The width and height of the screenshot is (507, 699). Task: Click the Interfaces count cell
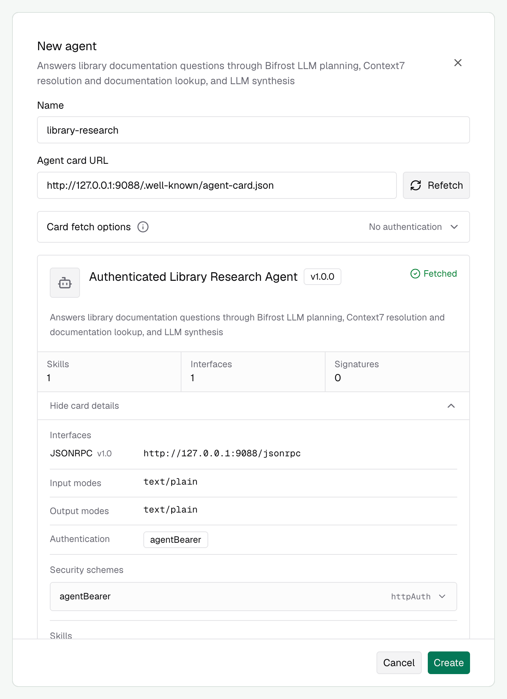point(253,372)
